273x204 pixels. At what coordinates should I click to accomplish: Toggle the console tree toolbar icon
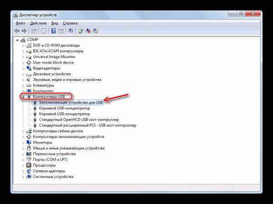[x=34, y=31]
